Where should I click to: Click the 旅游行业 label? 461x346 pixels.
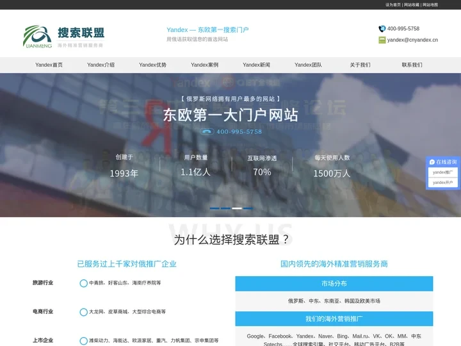[x=43, y=283]
